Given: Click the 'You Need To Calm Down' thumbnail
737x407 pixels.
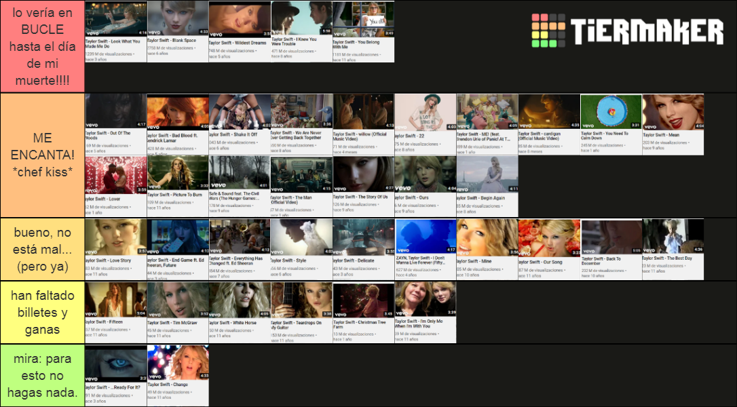Looking at the screenshot, I should pyautogui.click(x=611, y=125).
